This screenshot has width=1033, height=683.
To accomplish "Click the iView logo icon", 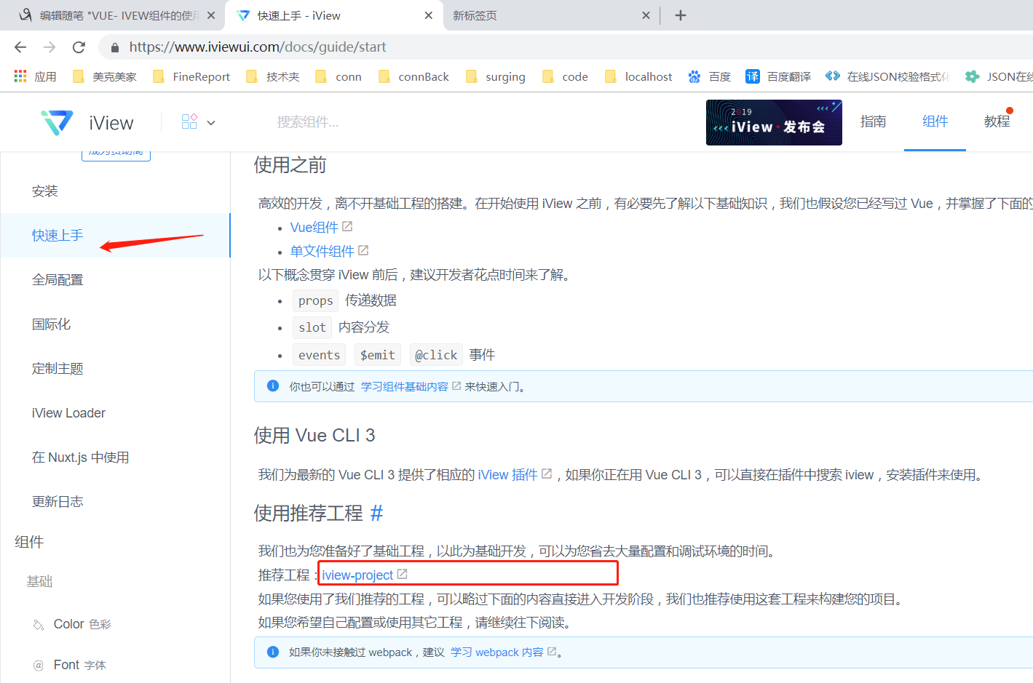I will [x=57, y=122].
